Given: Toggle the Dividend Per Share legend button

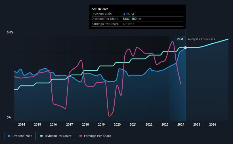Looking at the screenshot, I should [56, 136].
